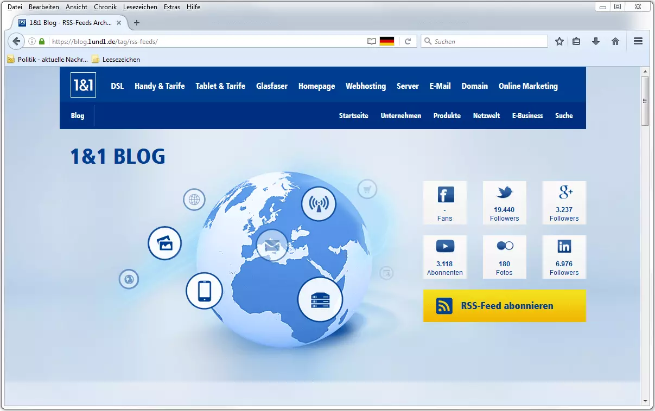Screen dimensions: 655x411
Task: Open Unternehmen in blog menu
Action: point(401,115)
